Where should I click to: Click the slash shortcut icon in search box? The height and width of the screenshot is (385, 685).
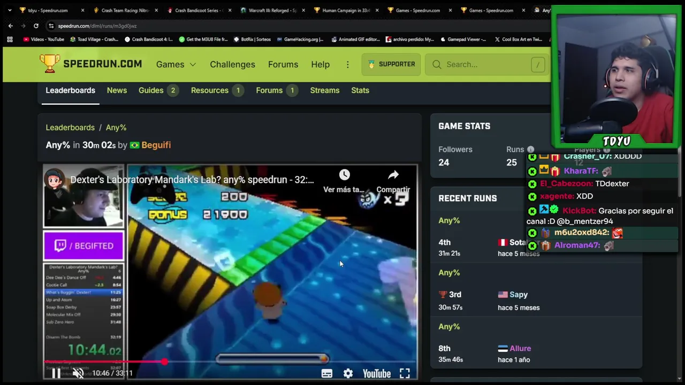[538, 64]
